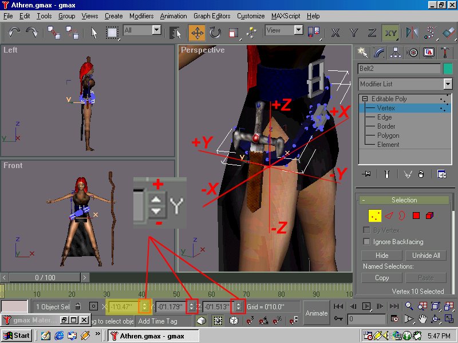Click the Y coordinate spinner arrows
The width and height of the screenshot is (458, 343).
pyautogui.click(x=192, y=306)
